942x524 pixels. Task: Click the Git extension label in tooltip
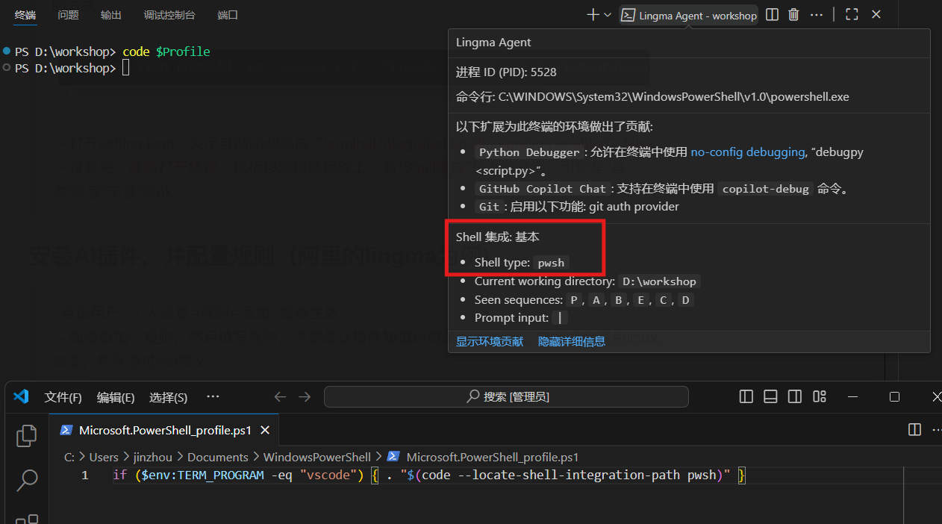click(x=490, y=206)
